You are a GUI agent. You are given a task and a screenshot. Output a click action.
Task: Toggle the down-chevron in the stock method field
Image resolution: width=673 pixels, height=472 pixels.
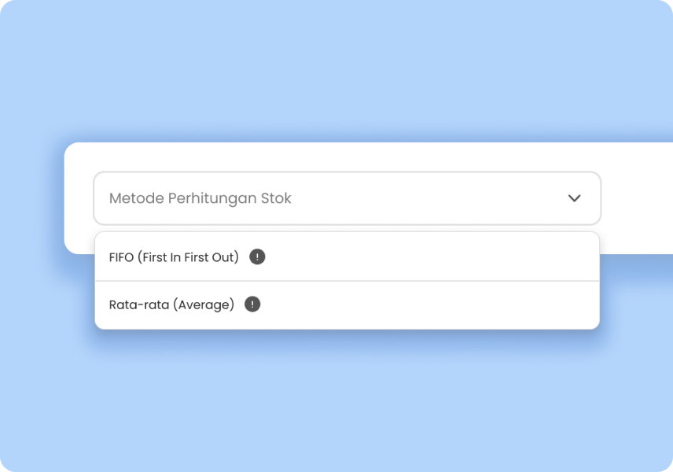coord(574,198)
